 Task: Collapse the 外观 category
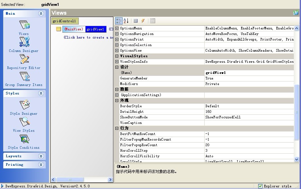pos(117,100)
